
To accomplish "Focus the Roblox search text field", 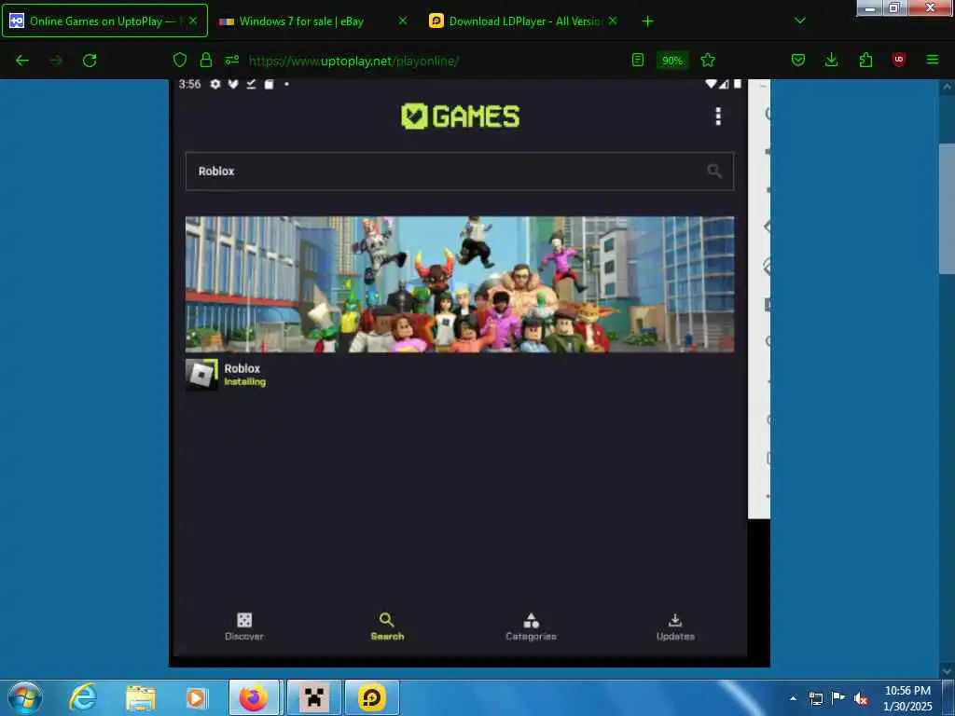I will tap(460, 172).
